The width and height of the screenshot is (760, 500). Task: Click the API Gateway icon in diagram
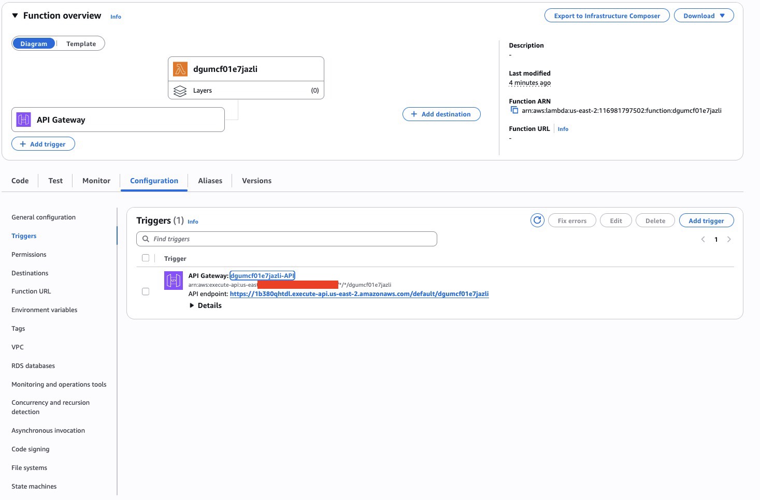point(24,120)
